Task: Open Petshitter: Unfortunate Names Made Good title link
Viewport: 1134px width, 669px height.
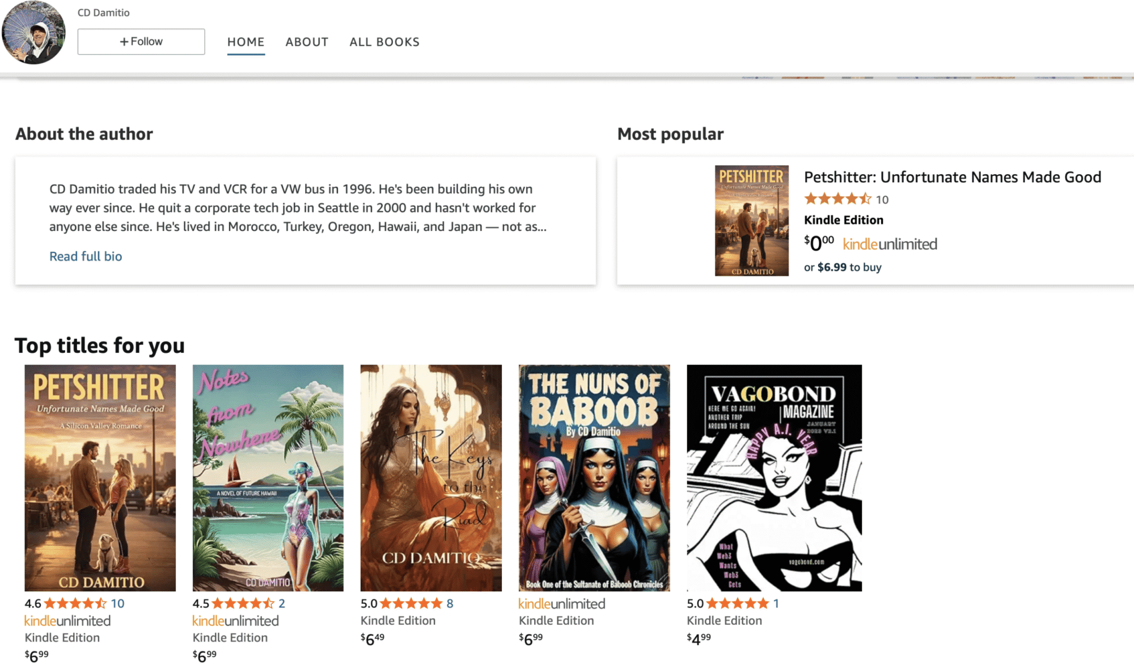Action: 953,177
